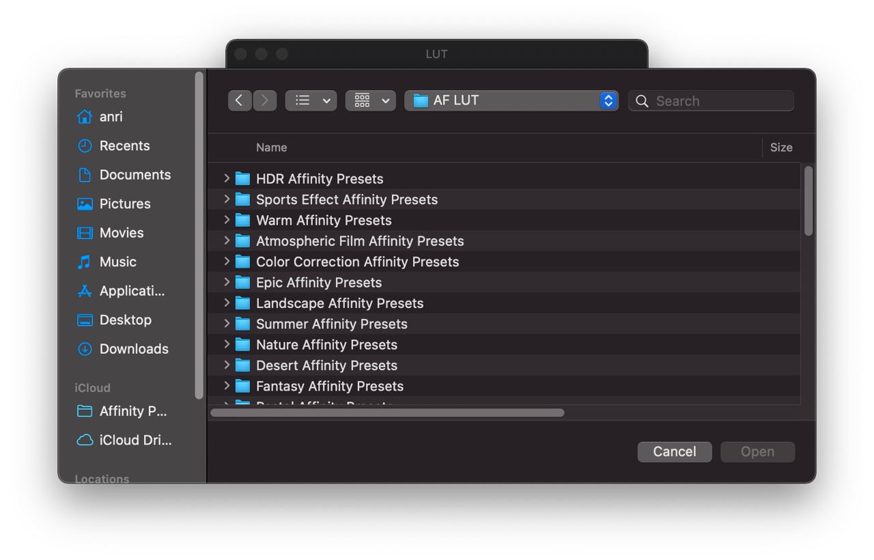Click 'Atmospheric Film Affinity Presets' name
874x560 pixels.
(360, 241)
